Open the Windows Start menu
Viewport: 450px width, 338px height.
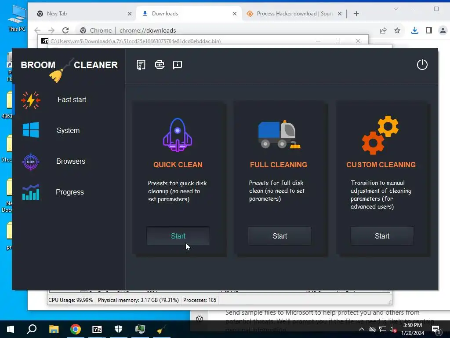(x=11, y=329)
